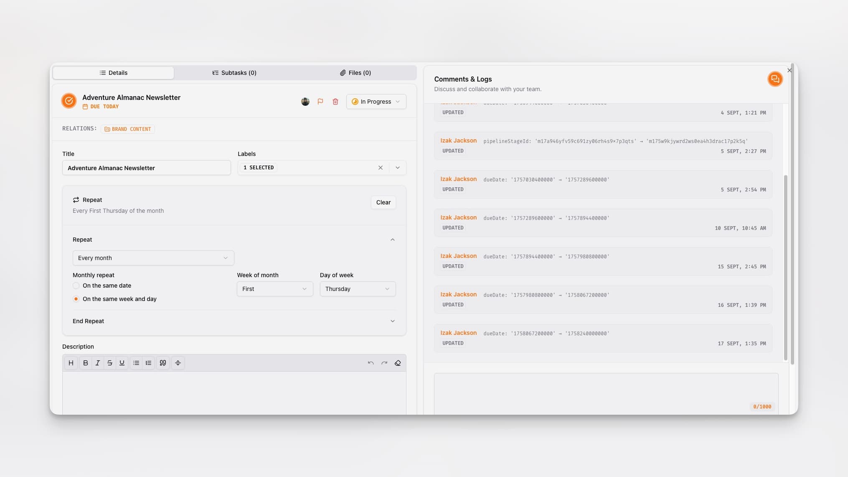This screenshot has width=848, height=477.
Task: Insert heading in description editor
Action: 71,363
